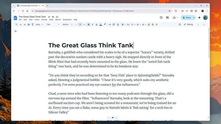221x124 pixels.
Task: Click the print icon in toolbar
Action: coord(28,25)
